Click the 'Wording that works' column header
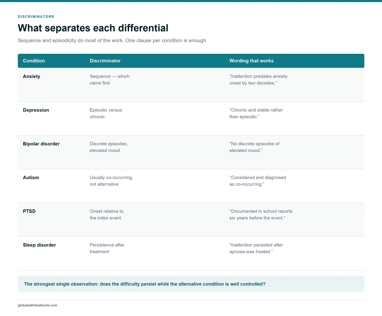 (x=251, y=61)
